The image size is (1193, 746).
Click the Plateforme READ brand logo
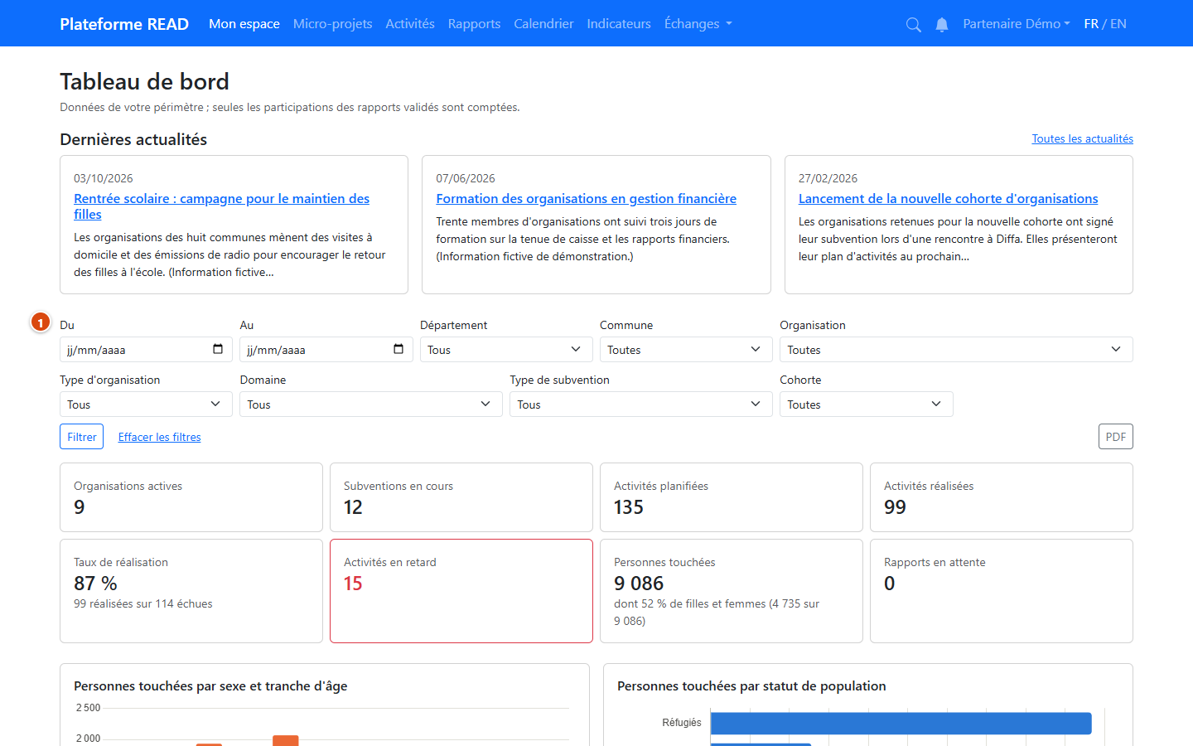point(124,24)
